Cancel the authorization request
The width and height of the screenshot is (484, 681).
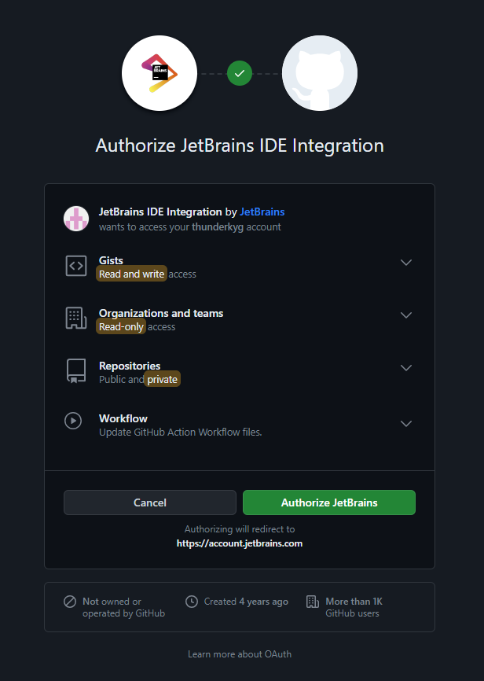150,502
